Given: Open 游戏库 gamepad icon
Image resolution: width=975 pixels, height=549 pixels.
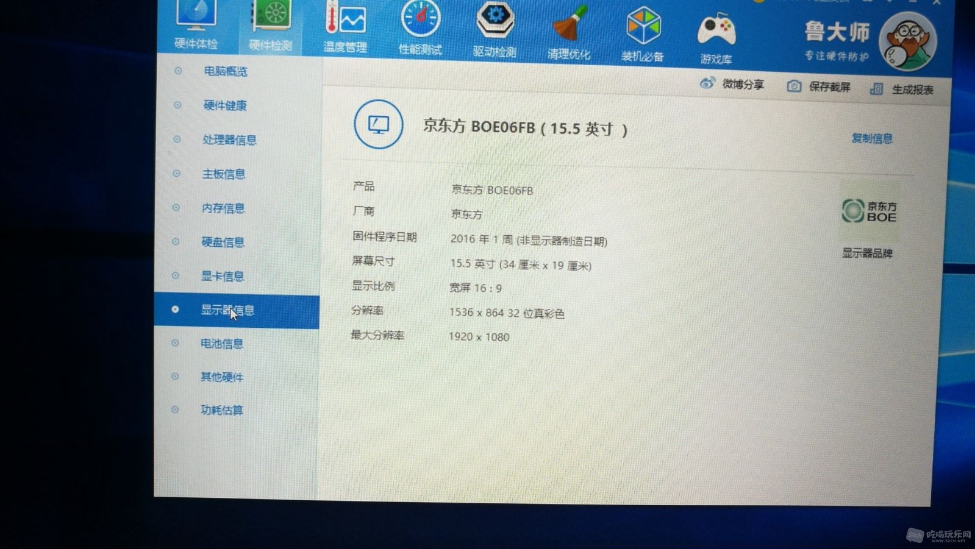Looking at the screenshot, I should [716, 30].
